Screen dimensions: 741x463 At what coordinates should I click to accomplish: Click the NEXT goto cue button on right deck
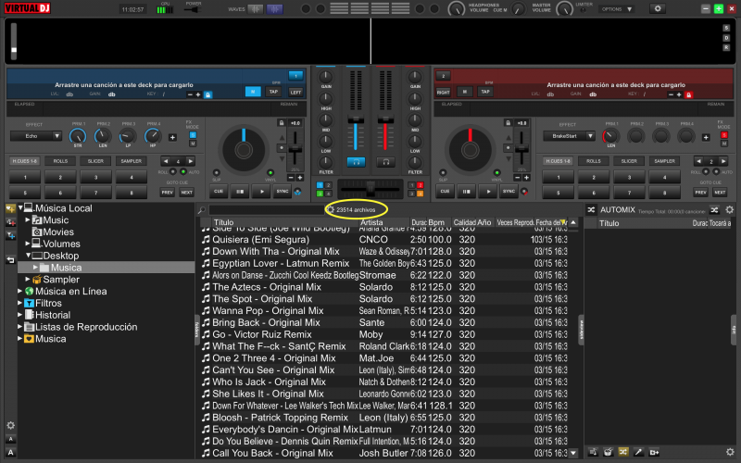[x=720, y=193]
